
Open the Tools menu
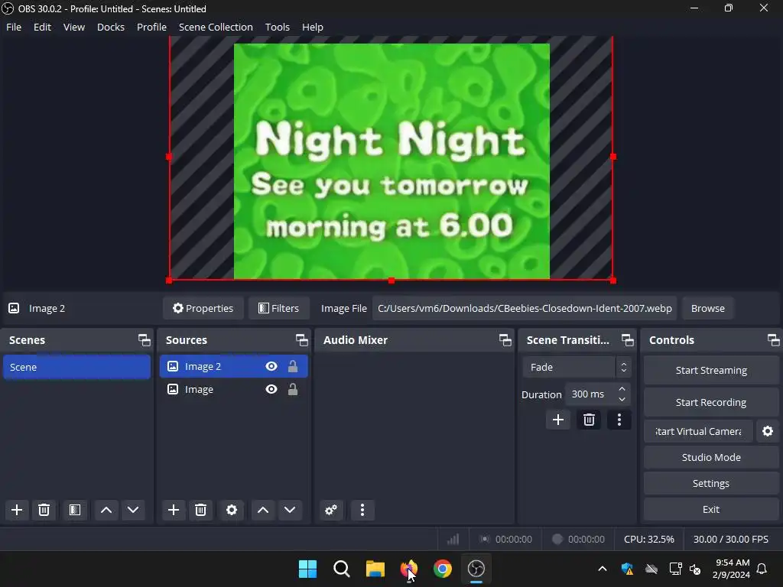pyautogui.click(x=277, y=27)
